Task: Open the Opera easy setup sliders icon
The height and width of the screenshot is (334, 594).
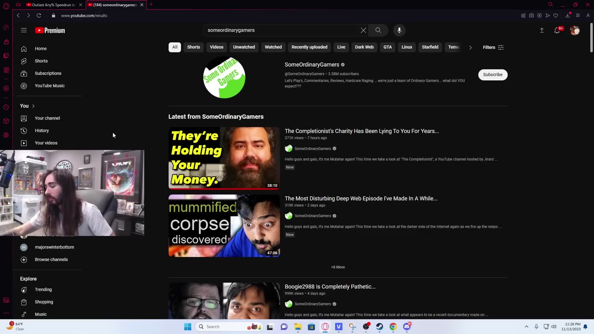Action: click(x=578, y=15)
